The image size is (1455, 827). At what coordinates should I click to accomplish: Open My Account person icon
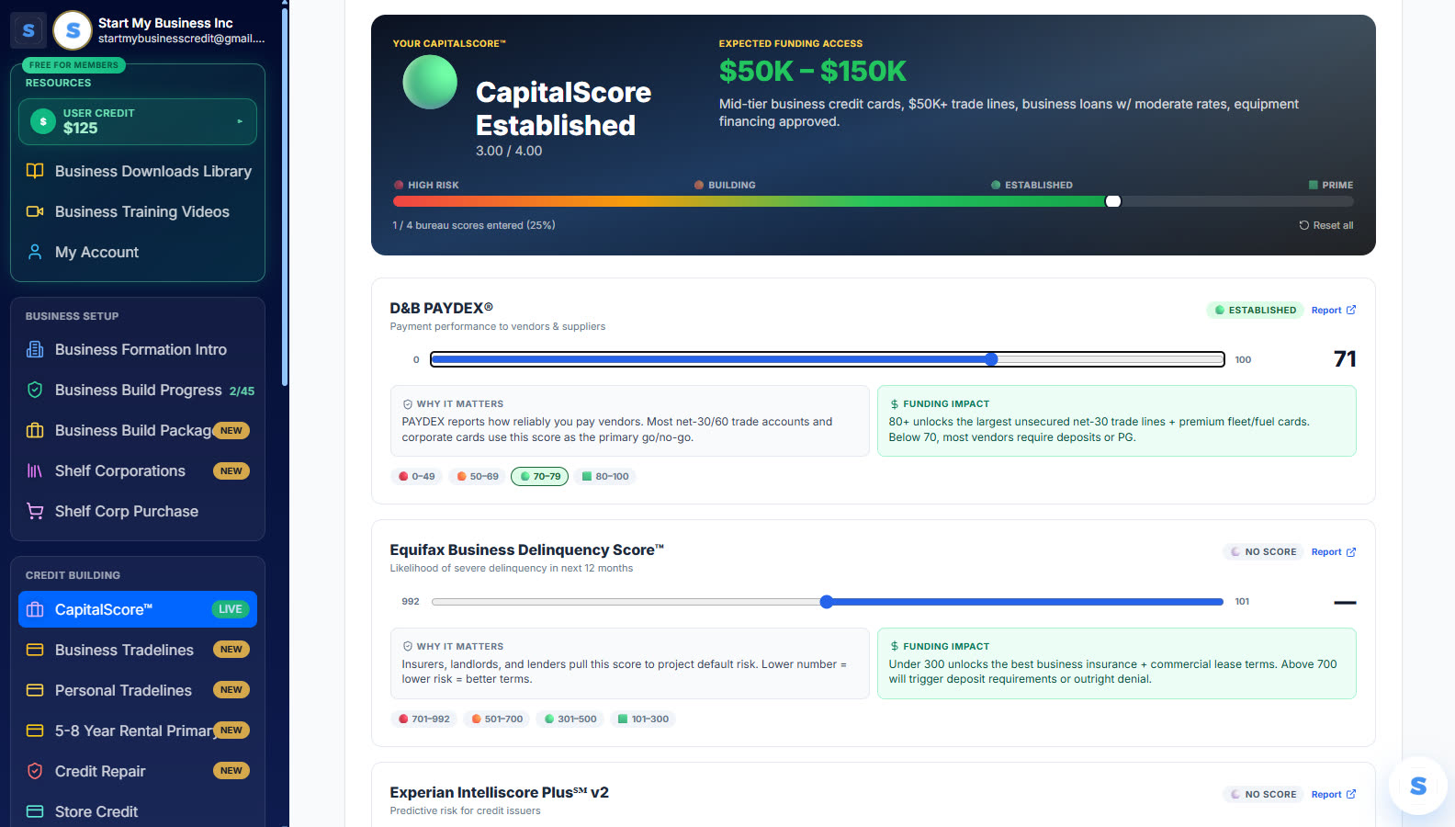pyautogui.click(x=35, y=252)
